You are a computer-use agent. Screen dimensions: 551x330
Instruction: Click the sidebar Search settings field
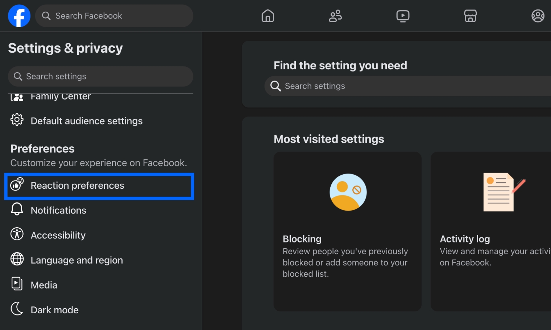pos(100,76)
